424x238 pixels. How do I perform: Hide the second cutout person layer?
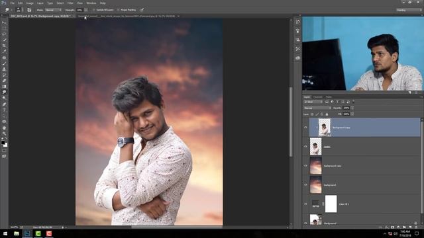pos(305,147)
